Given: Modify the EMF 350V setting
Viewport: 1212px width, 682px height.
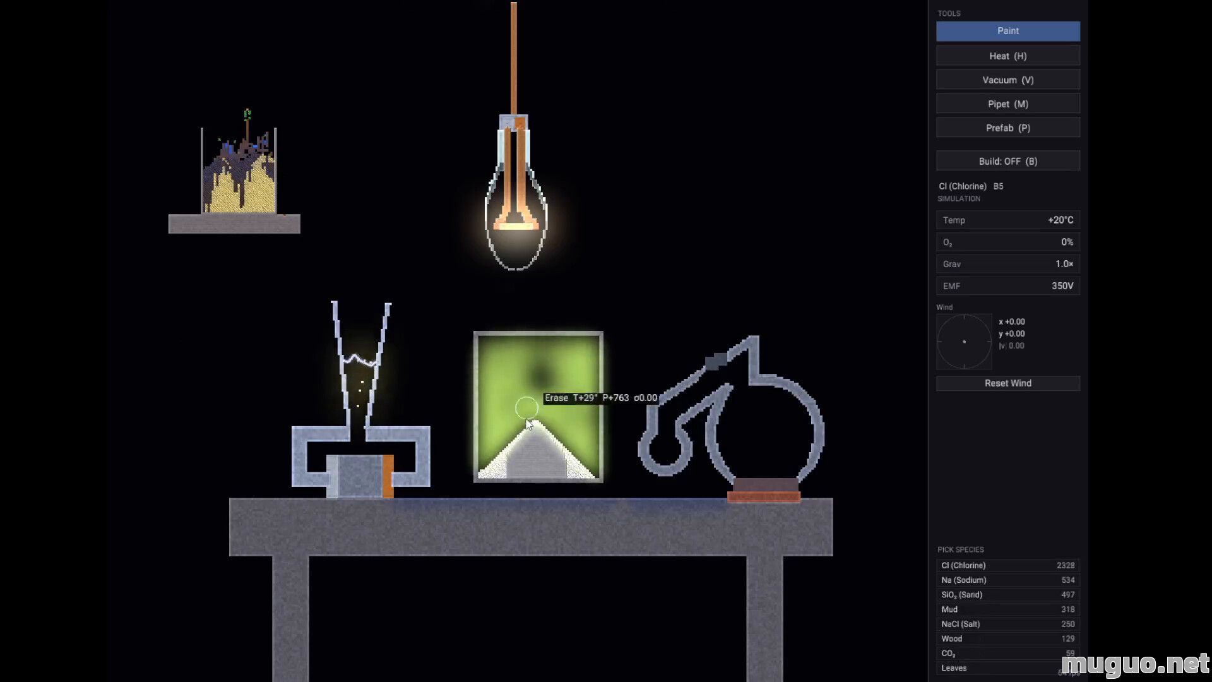Looking at the screenshot, I should pos(1007,286).
